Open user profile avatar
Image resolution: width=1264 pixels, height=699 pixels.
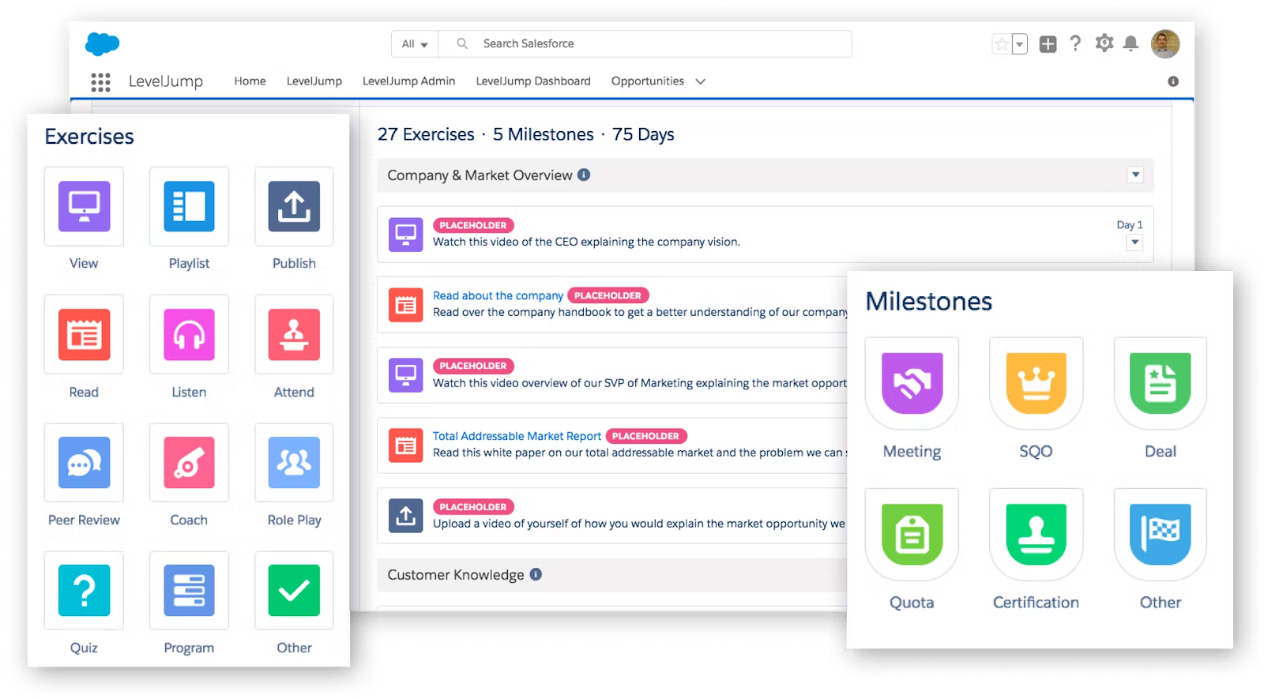point(1165,43)
